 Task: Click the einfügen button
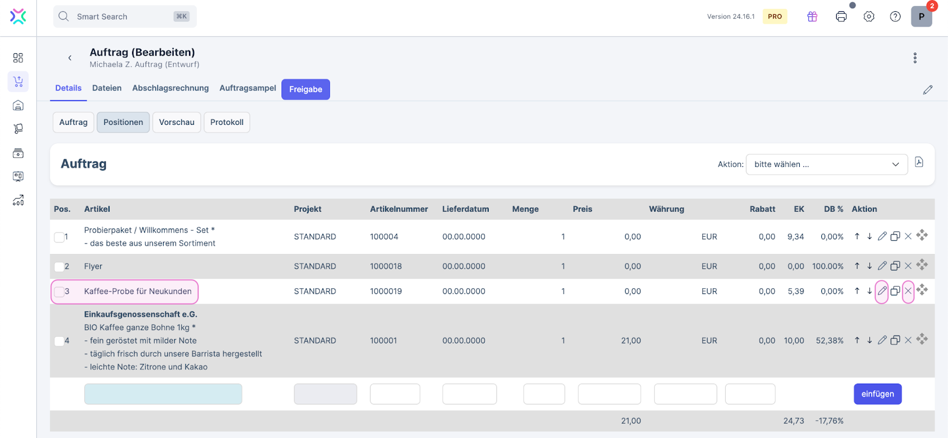pos(877,394)
